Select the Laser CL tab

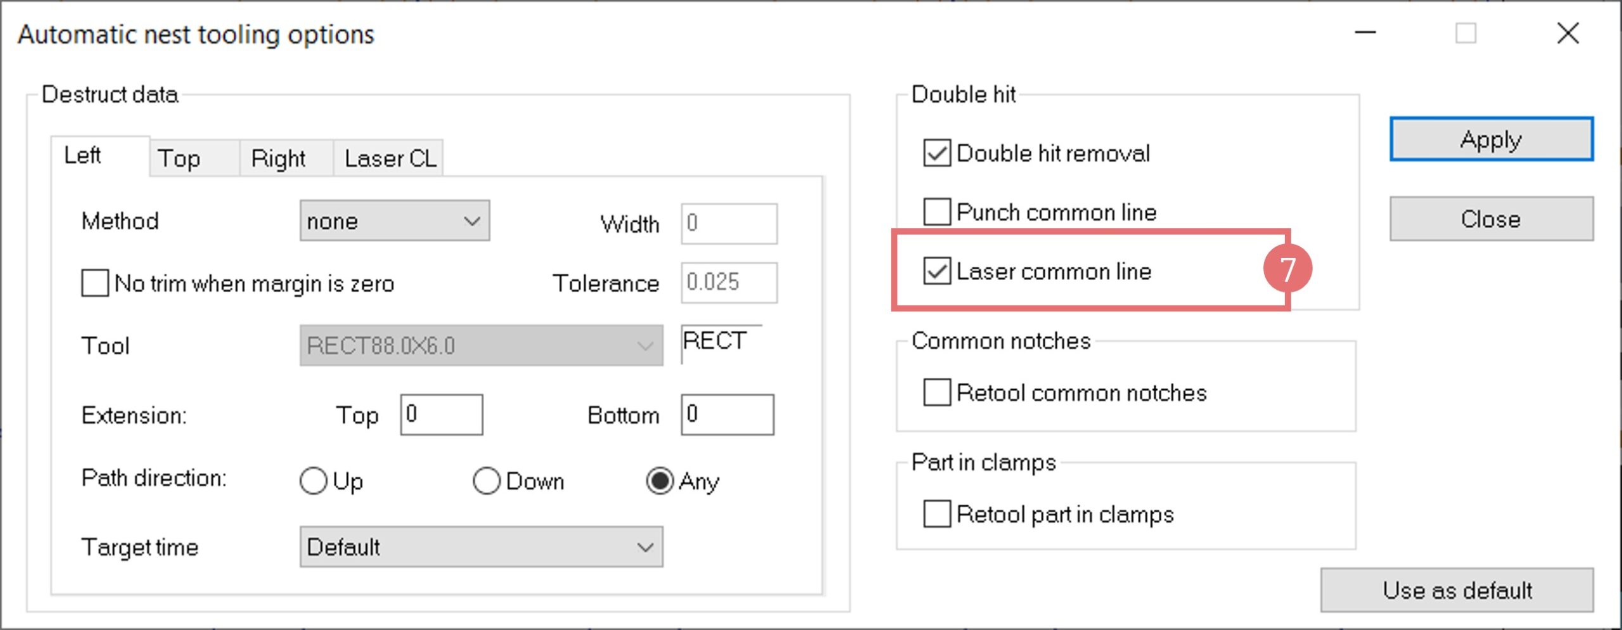[390, 158]
